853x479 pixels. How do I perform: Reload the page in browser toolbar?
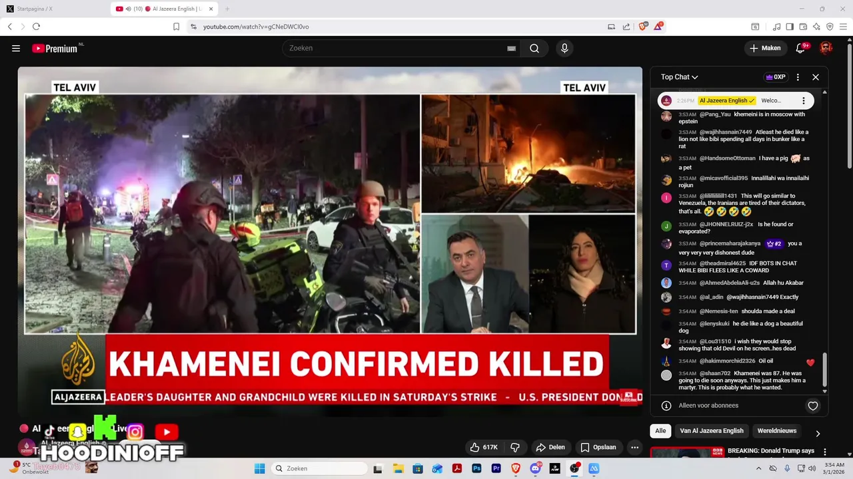coord(36,27)
